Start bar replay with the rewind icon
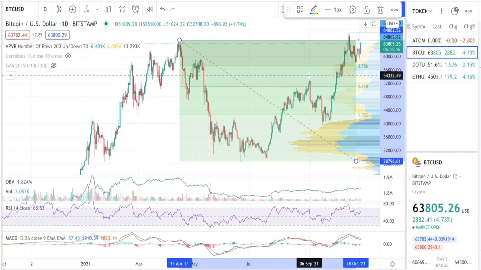The image size is (481, 270). (150, 9)
